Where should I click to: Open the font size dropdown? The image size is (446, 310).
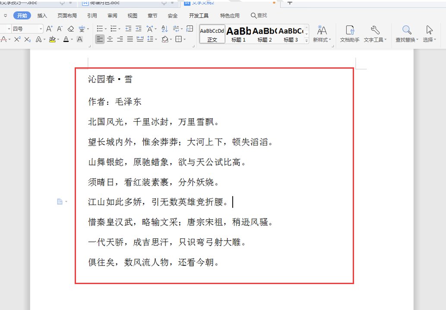point(41,28)
